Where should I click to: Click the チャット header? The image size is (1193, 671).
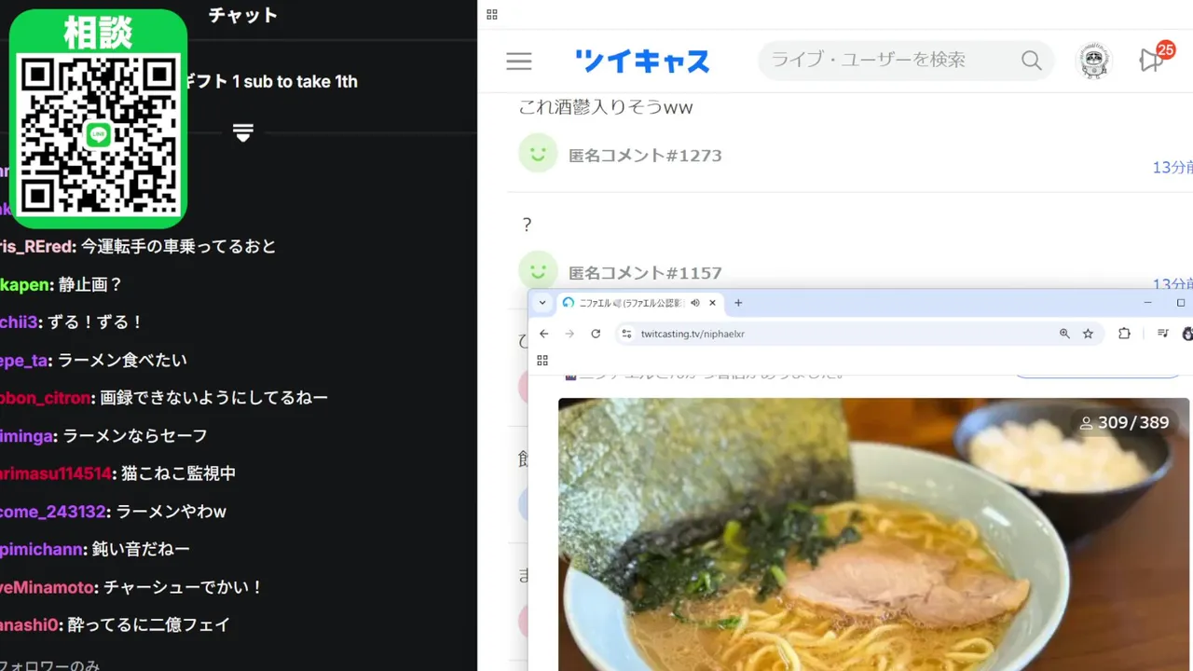point(242,15)
